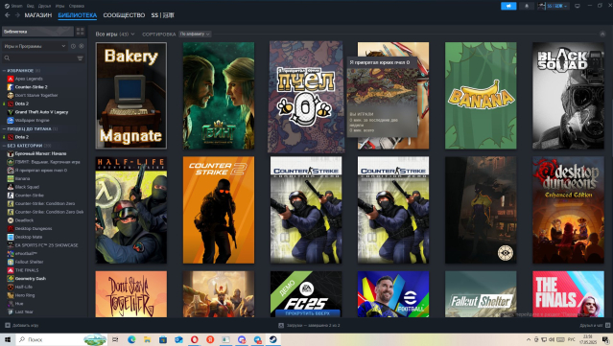Go forward with the right arrow icon
The width and height of the screenshot is (613, 346).
tap(17, 15)
